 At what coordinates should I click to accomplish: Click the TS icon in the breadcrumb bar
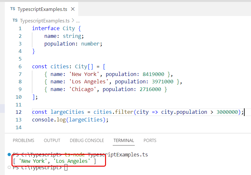(15, 21)
